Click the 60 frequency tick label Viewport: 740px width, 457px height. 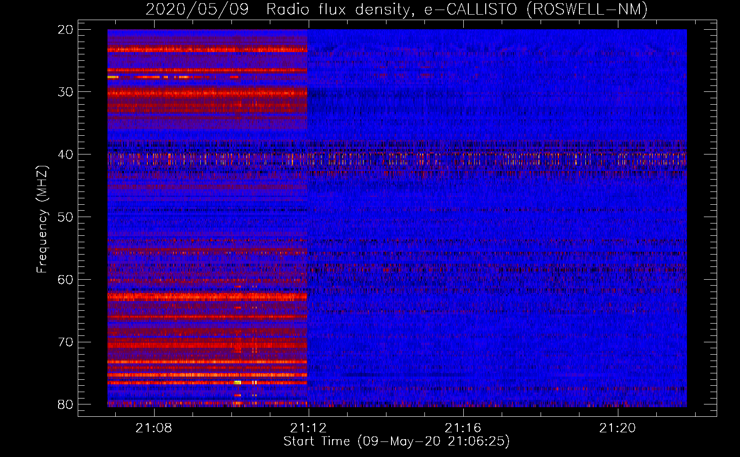click(66, 280)
